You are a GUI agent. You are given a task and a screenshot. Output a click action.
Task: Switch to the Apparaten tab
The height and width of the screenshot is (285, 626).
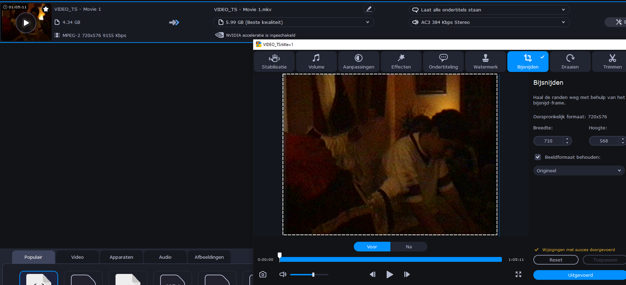121,257
